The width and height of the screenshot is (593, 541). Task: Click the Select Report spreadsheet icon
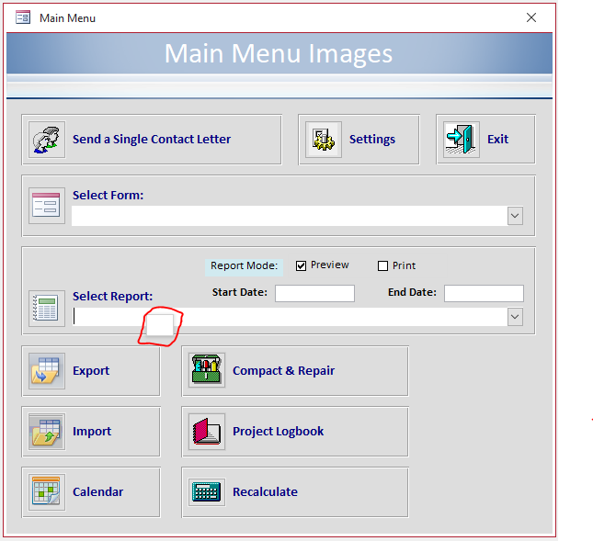47,309
